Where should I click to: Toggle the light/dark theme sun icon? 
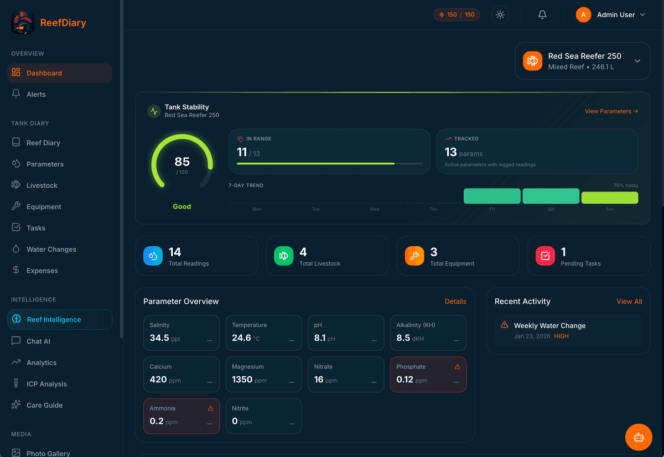[500, 14]
